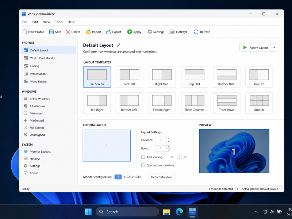Choose the Grid (4) layout template
The image size is (292, 219).
pyautogui.click(x=259, y=103)
